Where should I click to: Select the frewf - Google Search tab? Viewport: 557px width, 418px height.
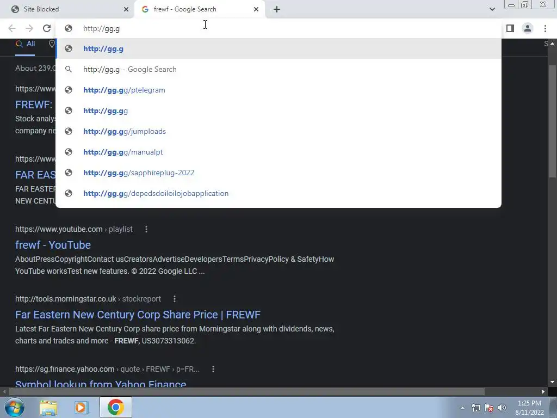click(x=200, y=9)
